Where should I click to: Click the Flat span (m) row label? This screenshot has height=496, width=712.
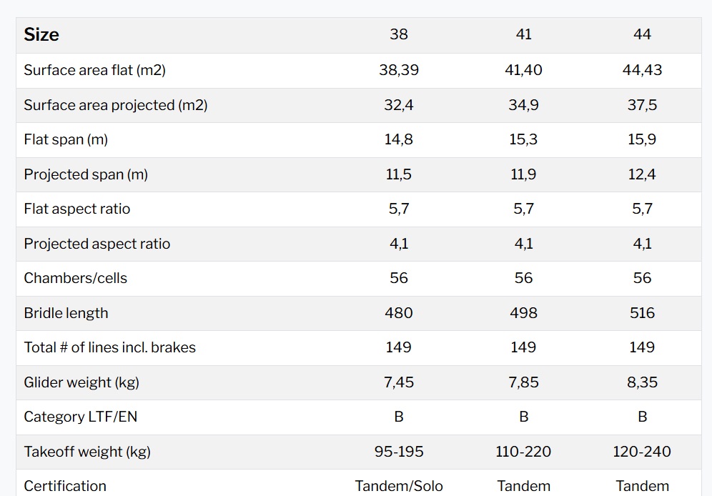point(66,139)
